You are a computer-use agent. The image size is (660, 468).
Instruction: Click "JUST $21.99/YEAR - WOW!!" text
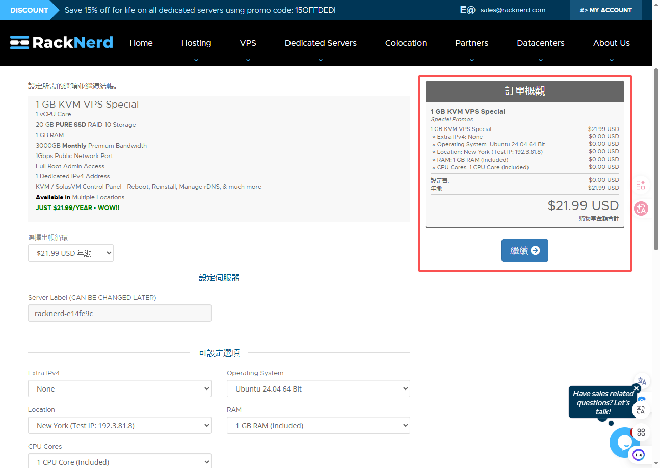click(x=77, y=208)
